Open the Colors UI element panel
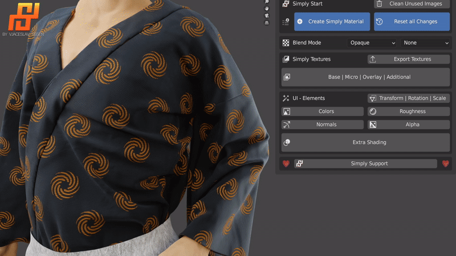 coord(323,112)
